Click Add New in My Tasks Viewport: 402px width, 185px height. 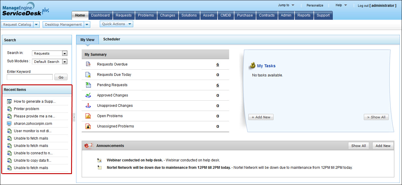click(x=261, y=117)
